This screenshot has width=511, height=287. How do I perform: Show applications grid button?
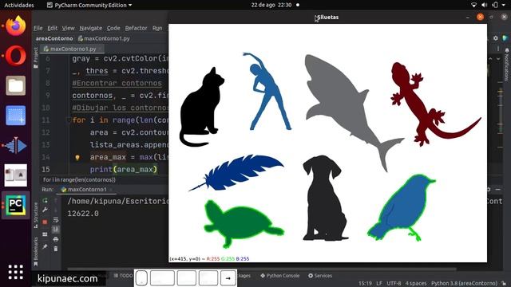(x=15, y=272)
